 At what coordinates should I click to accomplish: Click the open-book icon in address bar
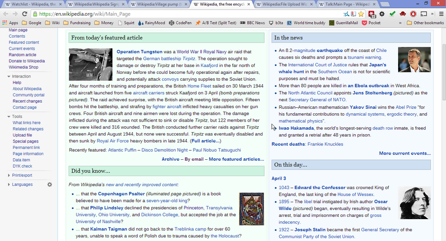point(354,14)
